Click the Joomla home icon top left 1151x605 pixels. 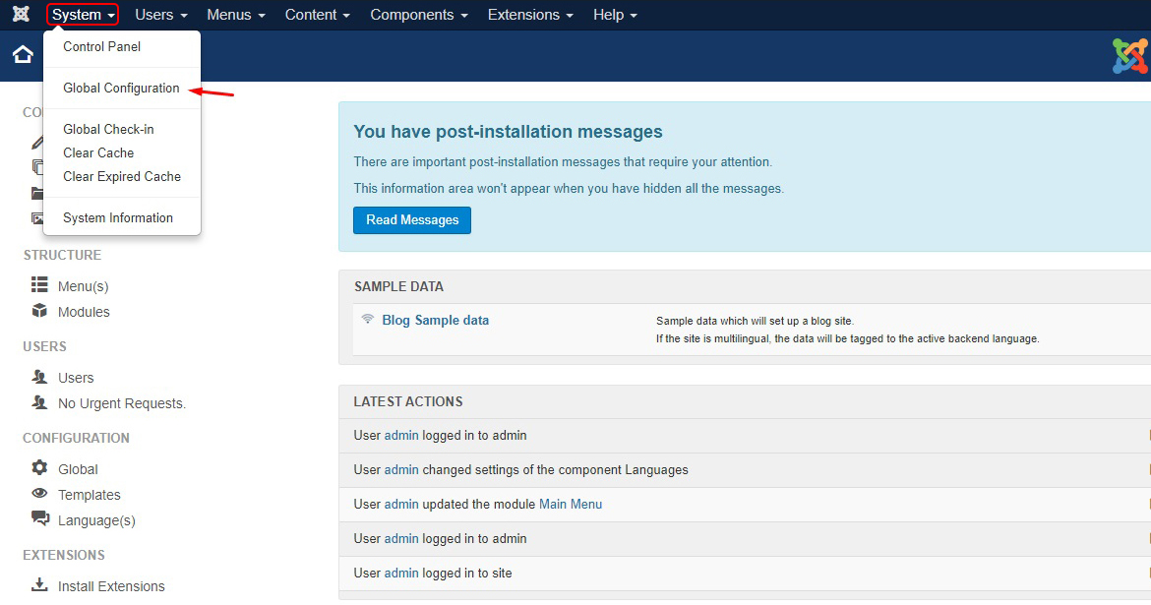(x=22, y=55)
